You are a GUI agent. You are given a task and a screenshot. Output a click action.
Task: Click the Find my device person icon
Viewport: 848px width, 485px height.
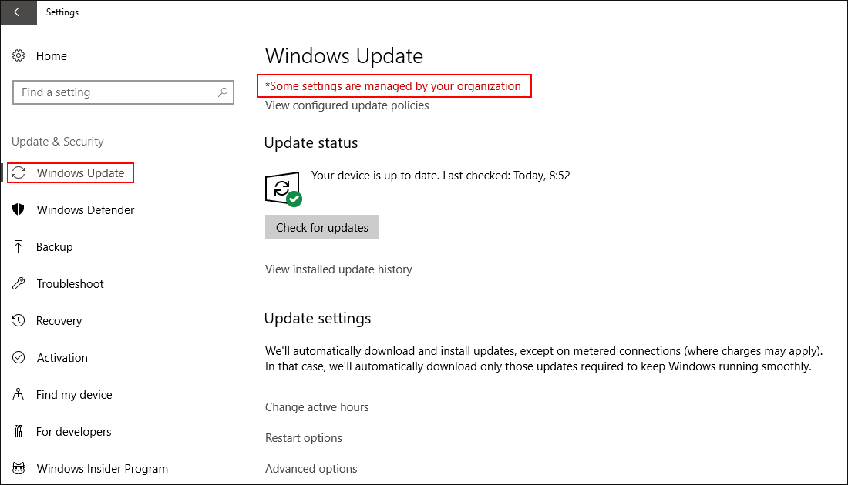point(19,394)
